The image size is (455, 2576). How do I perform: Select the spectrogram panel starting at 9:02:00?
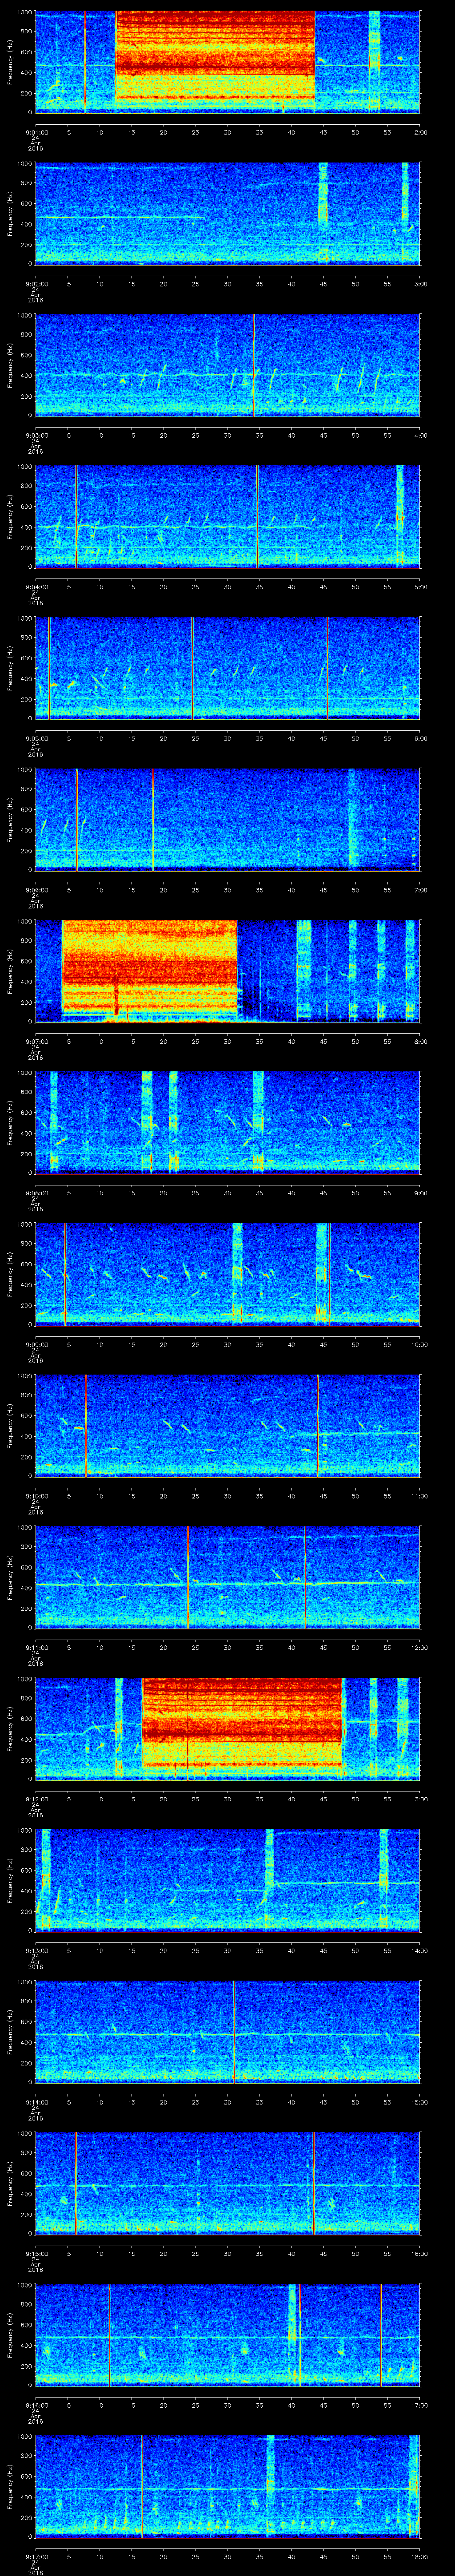228,213
